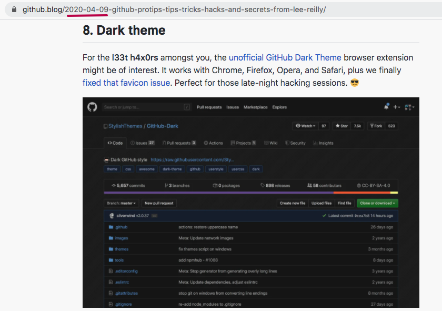View 58 contributors

[324, 186]
